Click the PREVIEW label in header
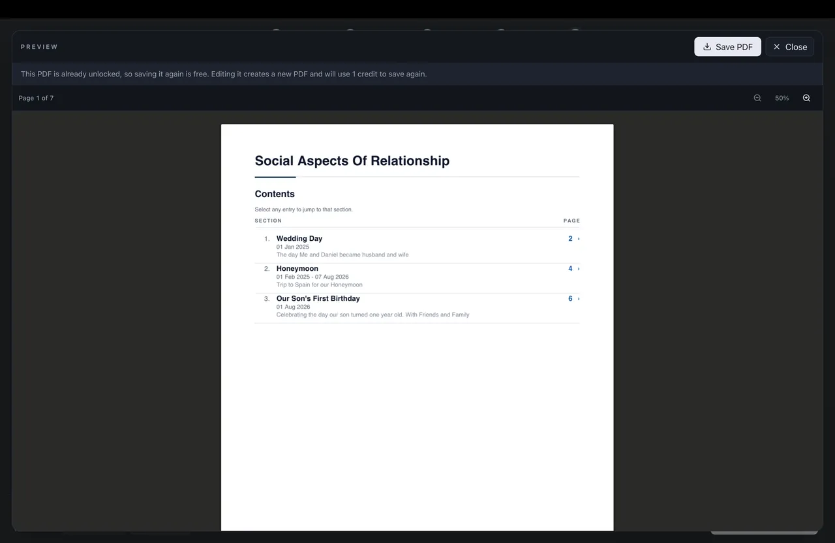 pyautogui.click(x=39, y=47)
